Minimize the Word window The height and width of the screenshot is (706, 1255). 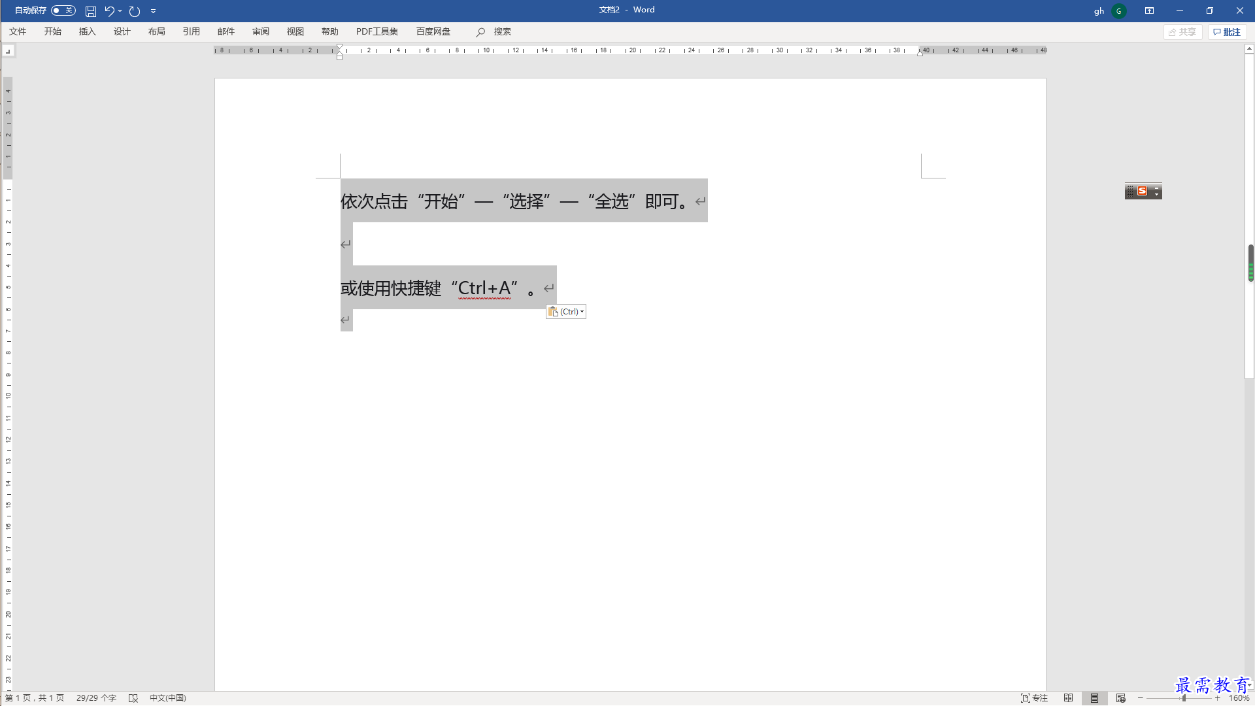[1180, 10]
